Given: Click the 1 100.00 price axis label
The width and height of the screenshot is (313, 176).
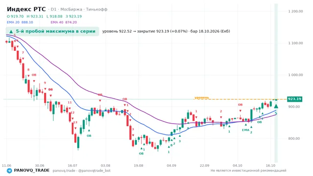Looking at the screenshot, I should point(295,43).
